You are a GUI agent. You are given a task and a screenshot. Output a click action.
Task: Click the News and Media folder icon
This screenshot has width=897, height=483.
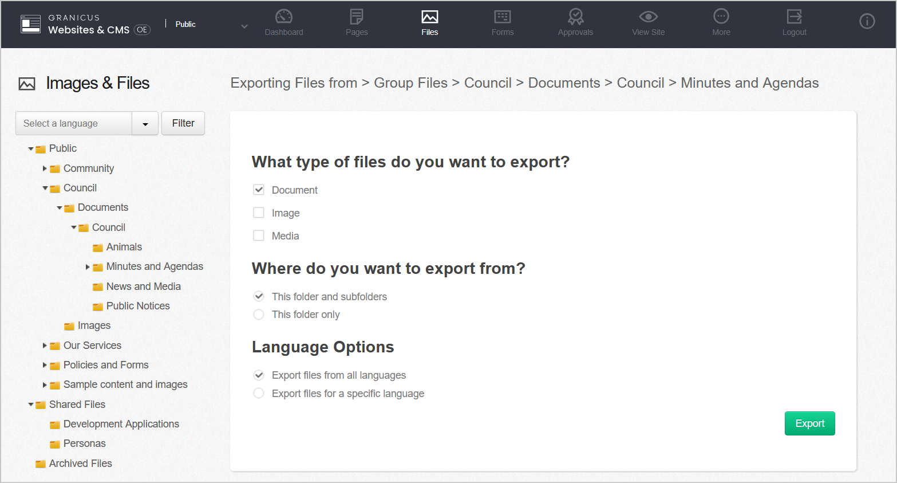[x=98, y=287]
